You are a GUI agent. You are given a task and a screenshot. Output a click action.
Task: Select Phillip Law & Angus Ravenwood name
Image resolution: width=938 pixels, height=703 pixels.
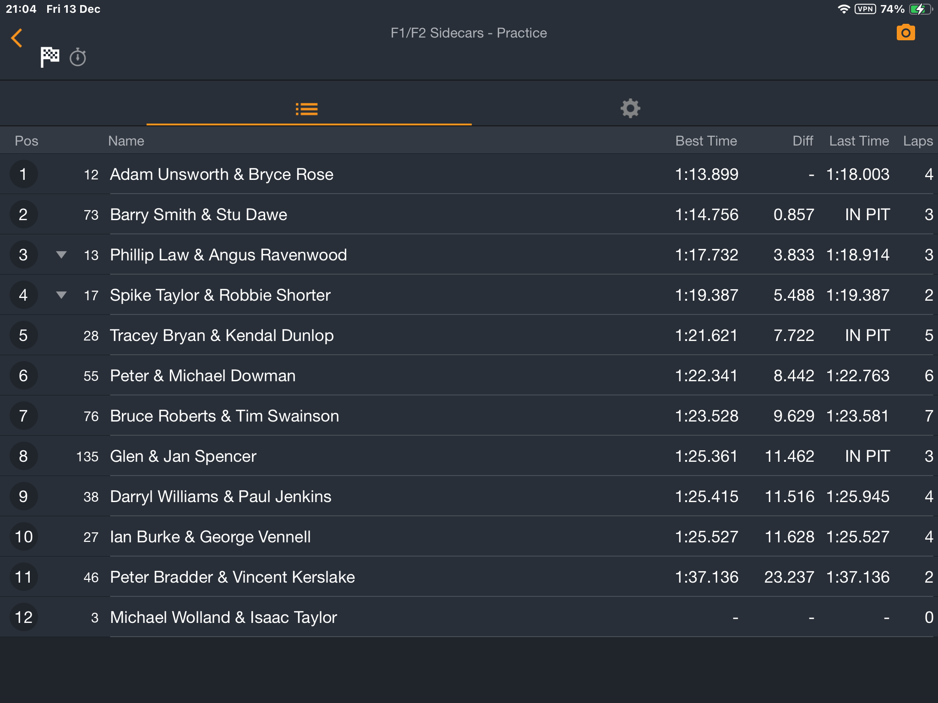tap(229, 255)
